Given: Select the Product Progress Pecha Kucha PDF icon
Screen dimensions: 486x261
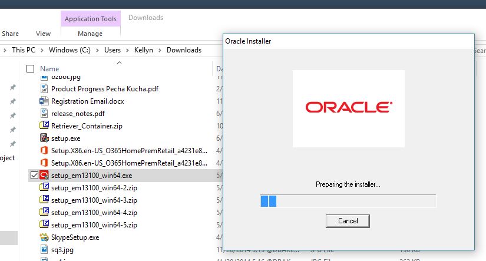Looking at the screenshot, I should pyautogui.click(x=44, y=89).
